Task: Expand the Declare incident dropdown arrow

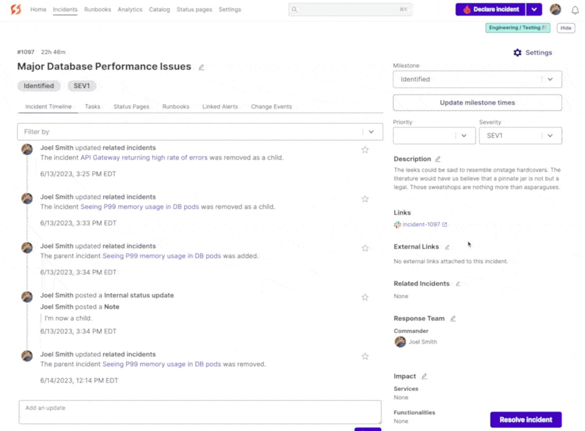Action: pyautogui.click(x=534, y=9)
